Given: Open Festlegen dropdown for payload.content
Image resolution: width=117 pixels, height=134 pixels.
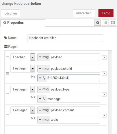Looking at the screenshot, I should tap(23, 110).
